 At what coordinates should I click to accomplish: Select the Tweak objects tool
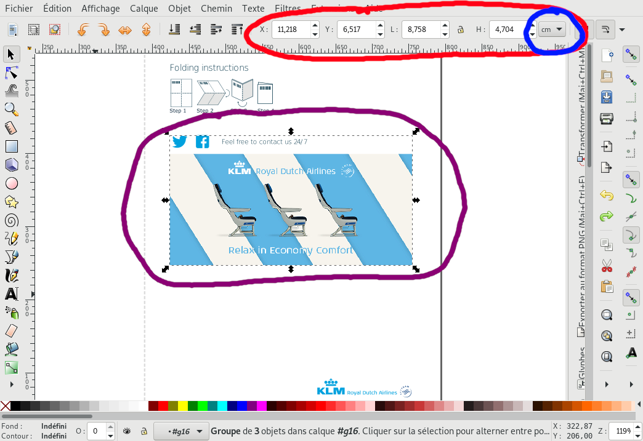[x=12, y=90]
